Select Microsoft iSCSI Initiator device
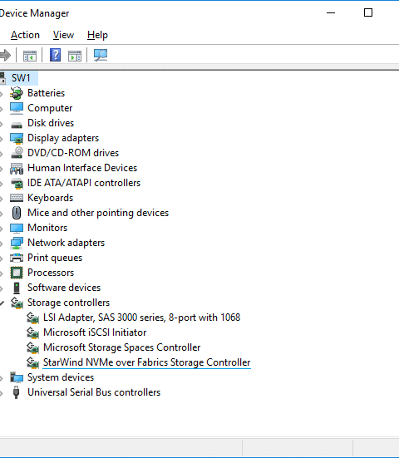This screenshot has height=458, width=399. coord(95,332)
